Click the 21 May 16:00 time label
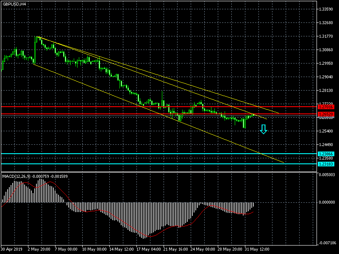The width and height of the screenshot is (339, 254). pos(176,249)
